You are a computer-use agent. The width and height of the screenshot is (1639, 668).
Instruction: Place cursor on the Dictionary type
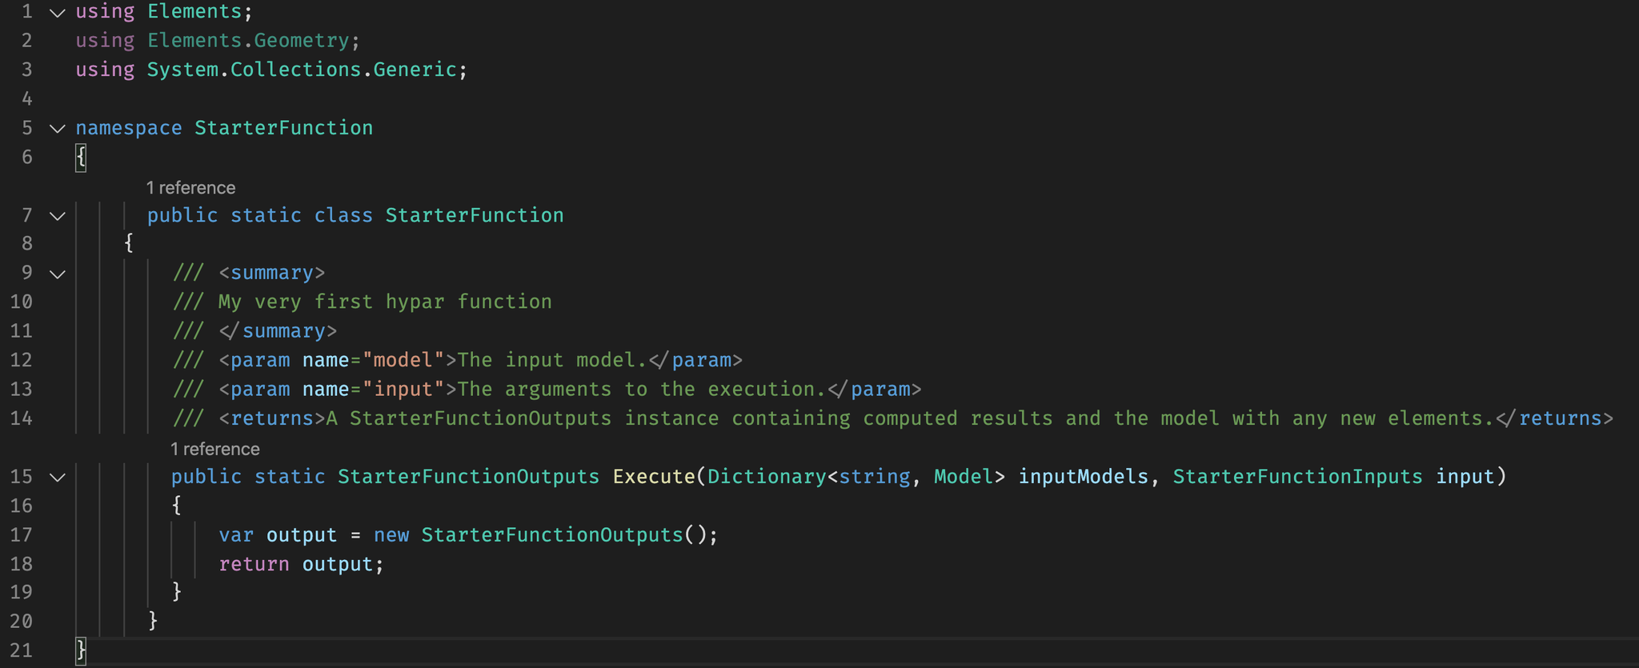[x=766, y=477]
